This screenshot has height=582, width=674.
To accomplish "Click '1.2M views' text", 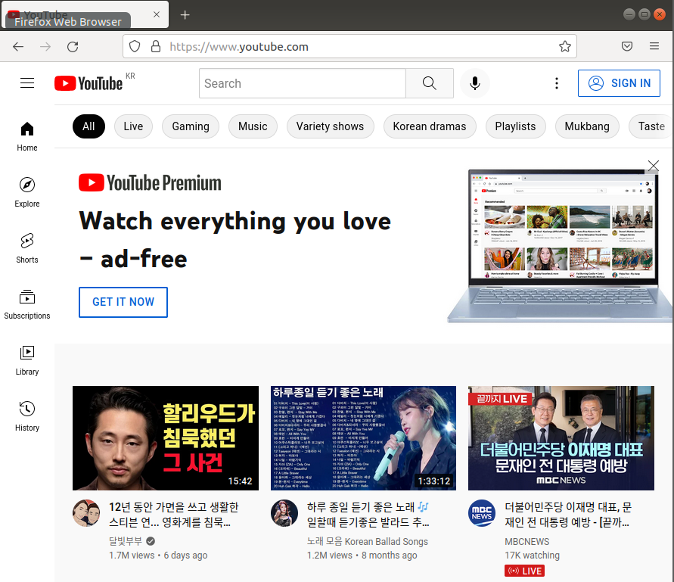I will [x=330, y=556].
